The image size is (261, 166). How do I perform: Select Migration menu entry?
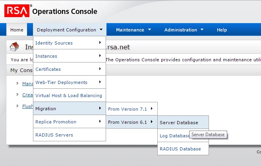69,109
